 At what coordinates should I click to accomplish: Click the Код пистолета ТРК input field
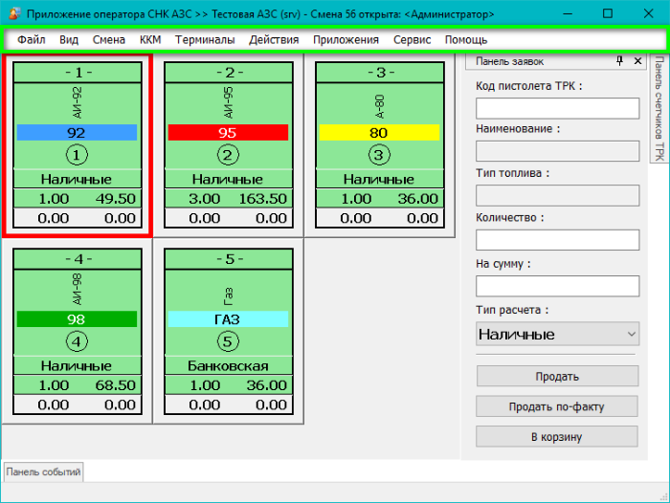(x=557, y=108)
